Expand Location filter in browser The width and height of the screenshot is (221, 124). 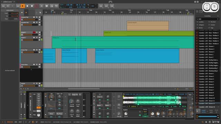coord(201,22)
